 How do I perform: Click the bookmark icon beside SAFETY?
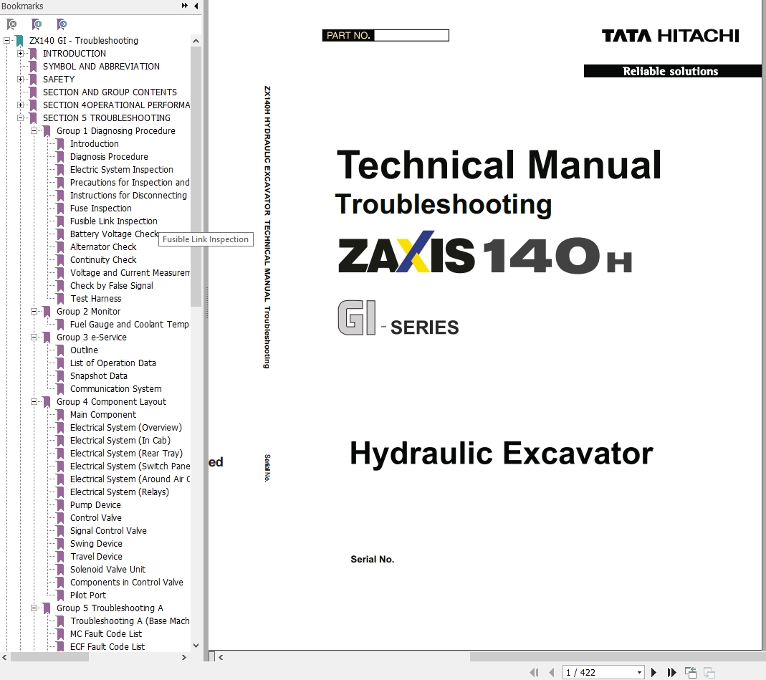(33, 79)
